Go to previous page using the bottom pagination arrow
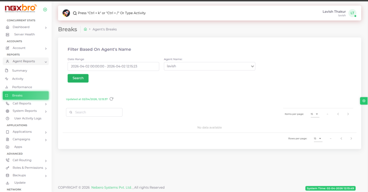 pyautogui.click(x=341, y=138)
